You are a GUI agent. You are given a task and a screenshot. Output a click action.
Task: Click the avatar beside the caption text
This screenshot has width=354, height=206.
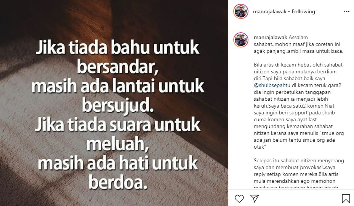[241, 40]
